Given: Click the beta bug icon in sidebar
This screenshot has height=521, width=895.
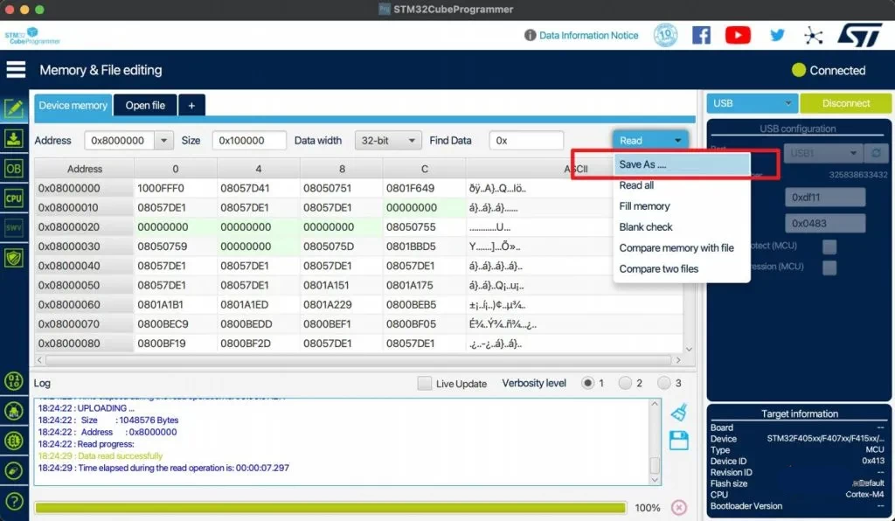Looking at the screenshot, I should point(14,411).
